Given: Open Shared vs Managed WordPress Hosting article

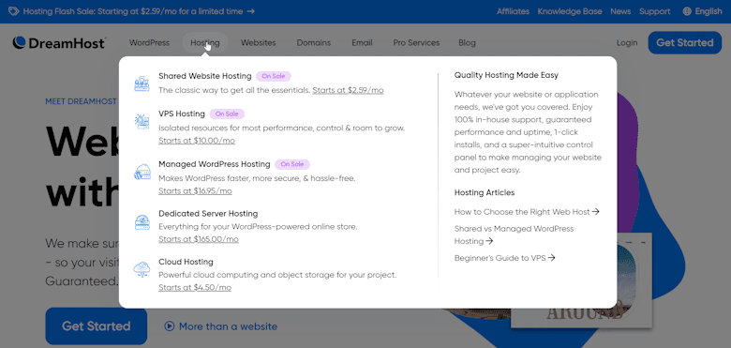Looking at the screenshot, I should 514,235.
